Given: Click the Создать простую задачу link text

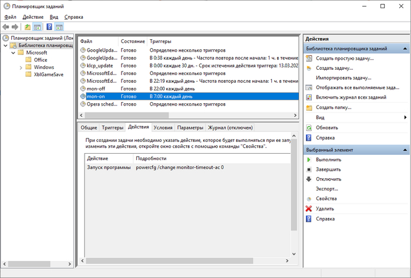Looking at the screenshot, I should pyautogui.click(x=345, y=59).
